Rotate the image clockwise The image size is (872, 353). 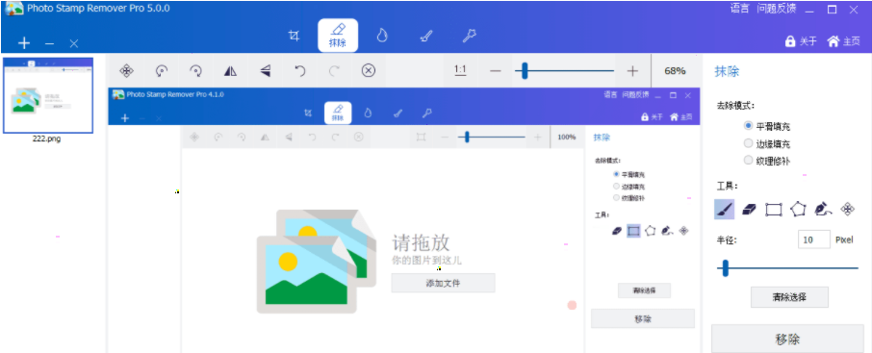[x=195, y=70]
